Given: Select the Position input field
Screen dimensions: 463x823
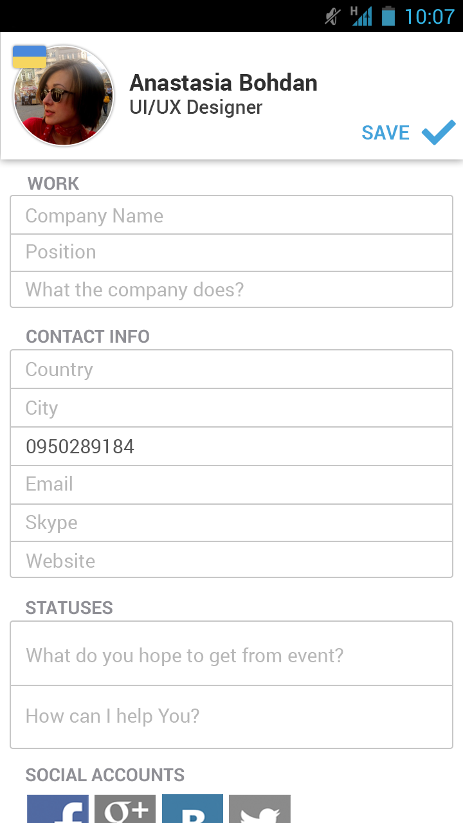Looking at the screenshot, I should click(x=232, y=252).
